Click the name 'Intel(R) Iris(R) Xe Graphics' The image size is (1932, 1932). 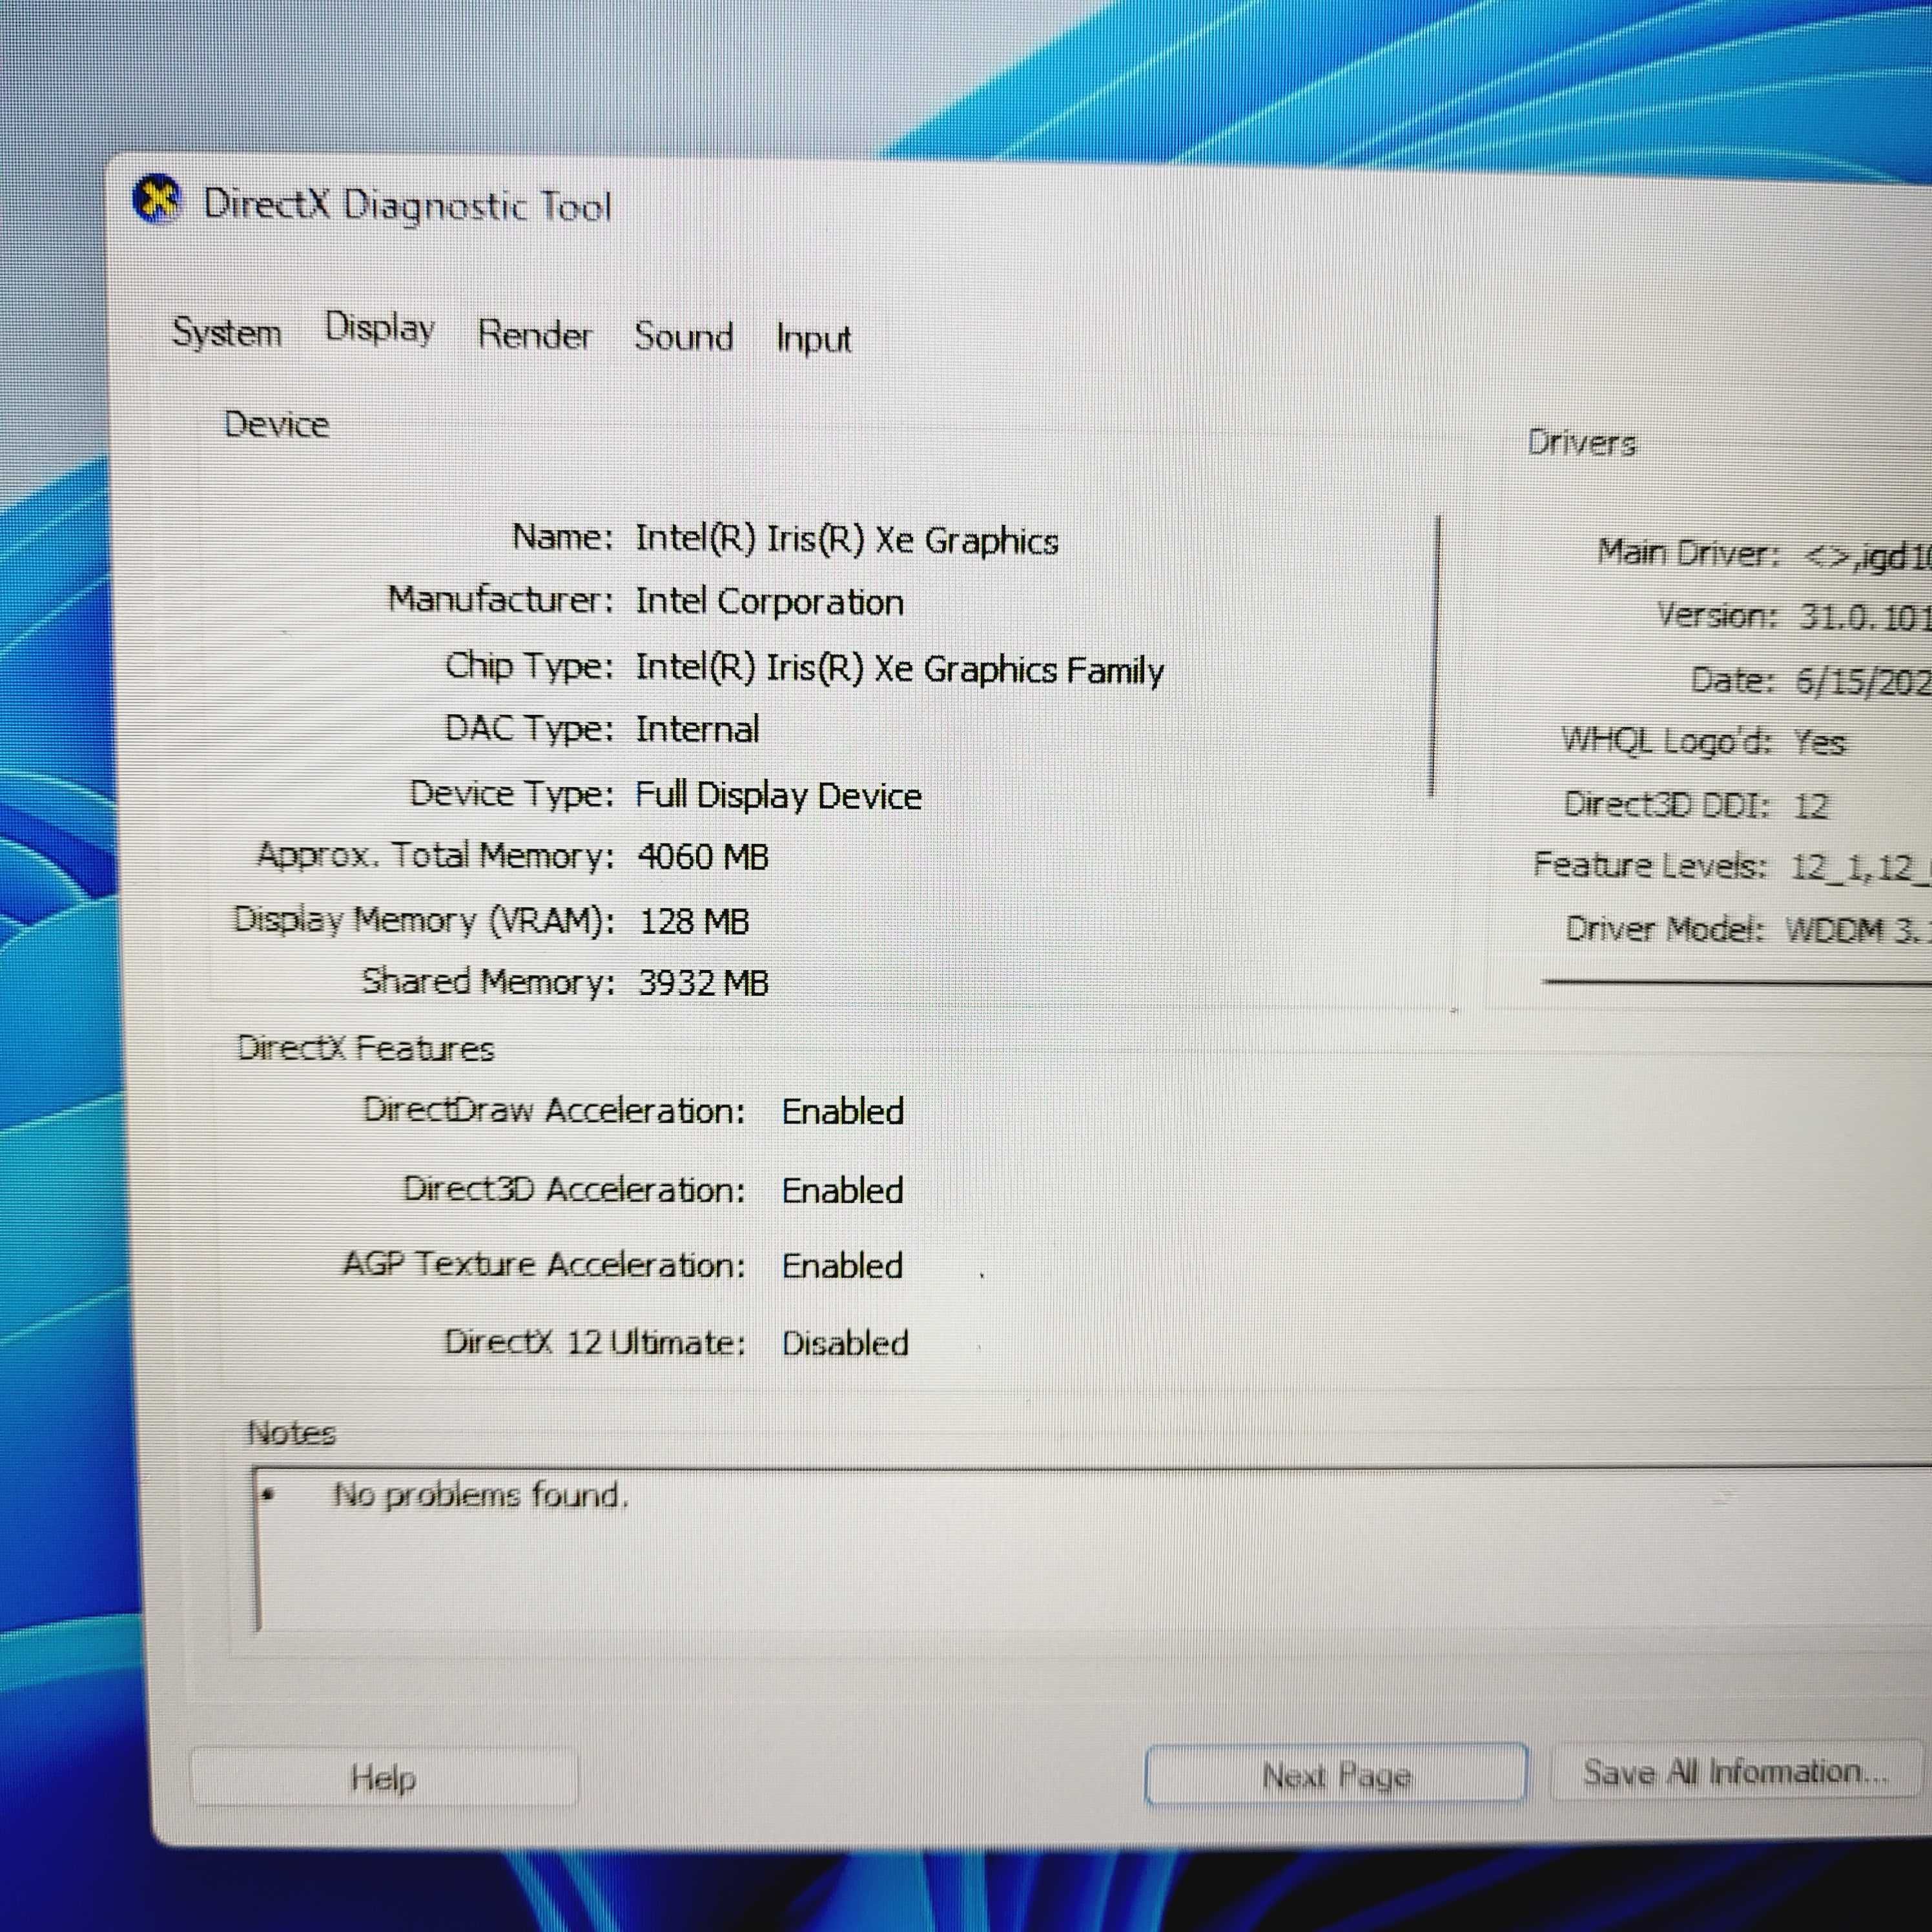(x=847, y=540)
